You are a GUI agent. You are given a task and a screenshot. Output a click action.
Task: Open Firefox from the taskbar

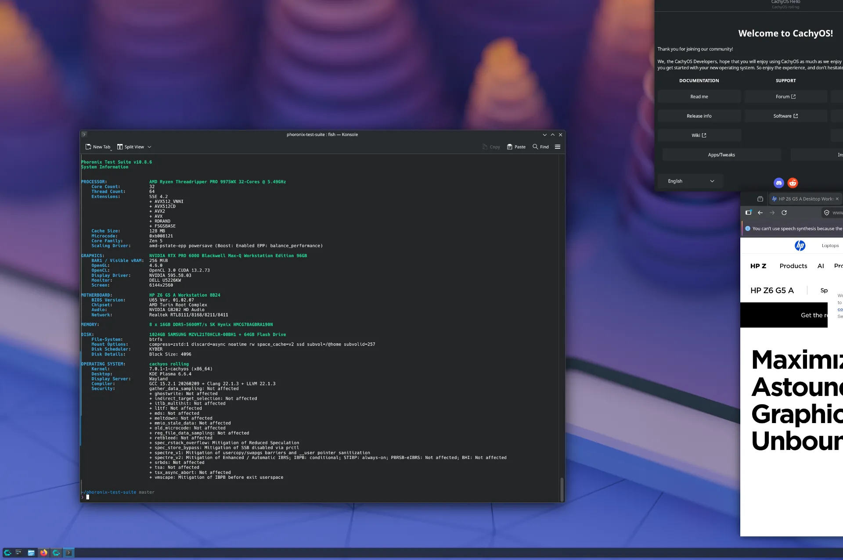pyautogui.click(x=43, y=553)
